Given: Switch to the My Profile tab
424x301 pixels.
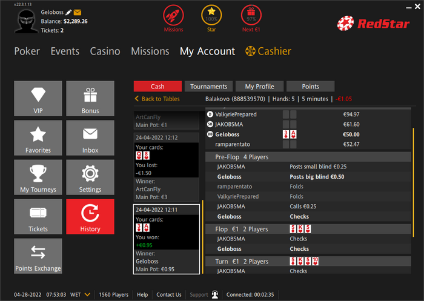Looking at the screenshot, I should click(259, 86).
